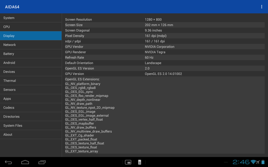
Task: Select the xdpi / ydpi label
Action: pyautogui.click(x=73, y=41)
